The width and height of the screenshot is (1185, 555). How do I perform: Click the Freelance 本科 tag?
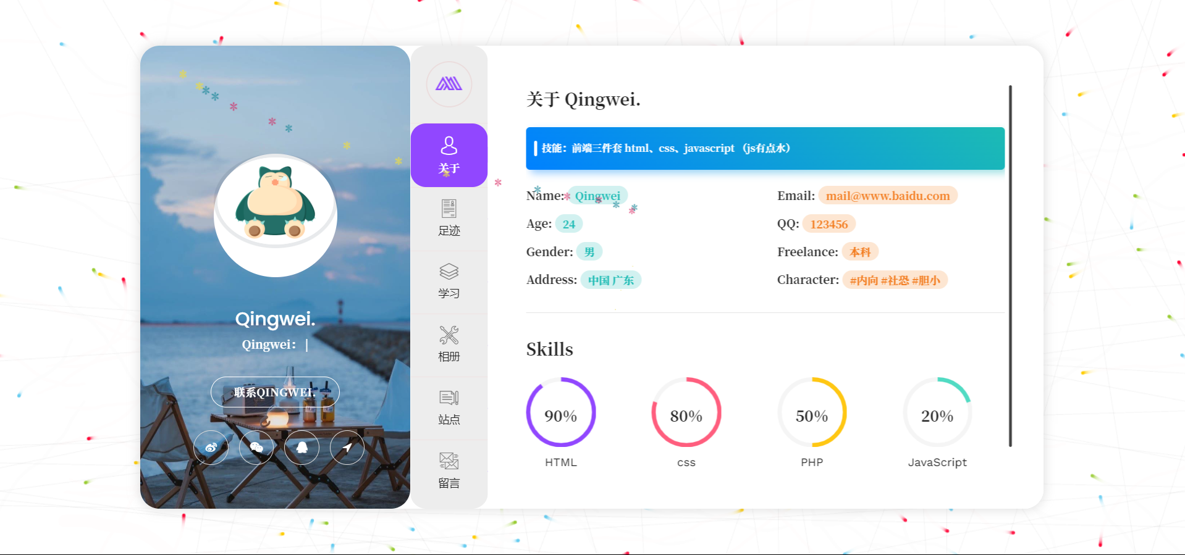pyautogui.click(x=860, y=252)
